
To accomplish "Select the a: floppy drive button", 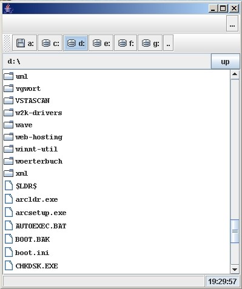I will pos(24,43).
